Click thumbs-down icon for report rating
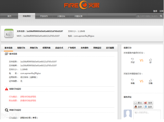The width and height of the screenshot is (164, 122). (x=132, y=60)
